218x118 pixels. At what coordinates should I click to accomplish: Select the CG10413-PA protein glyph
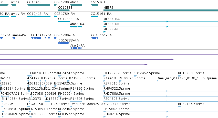40,38
